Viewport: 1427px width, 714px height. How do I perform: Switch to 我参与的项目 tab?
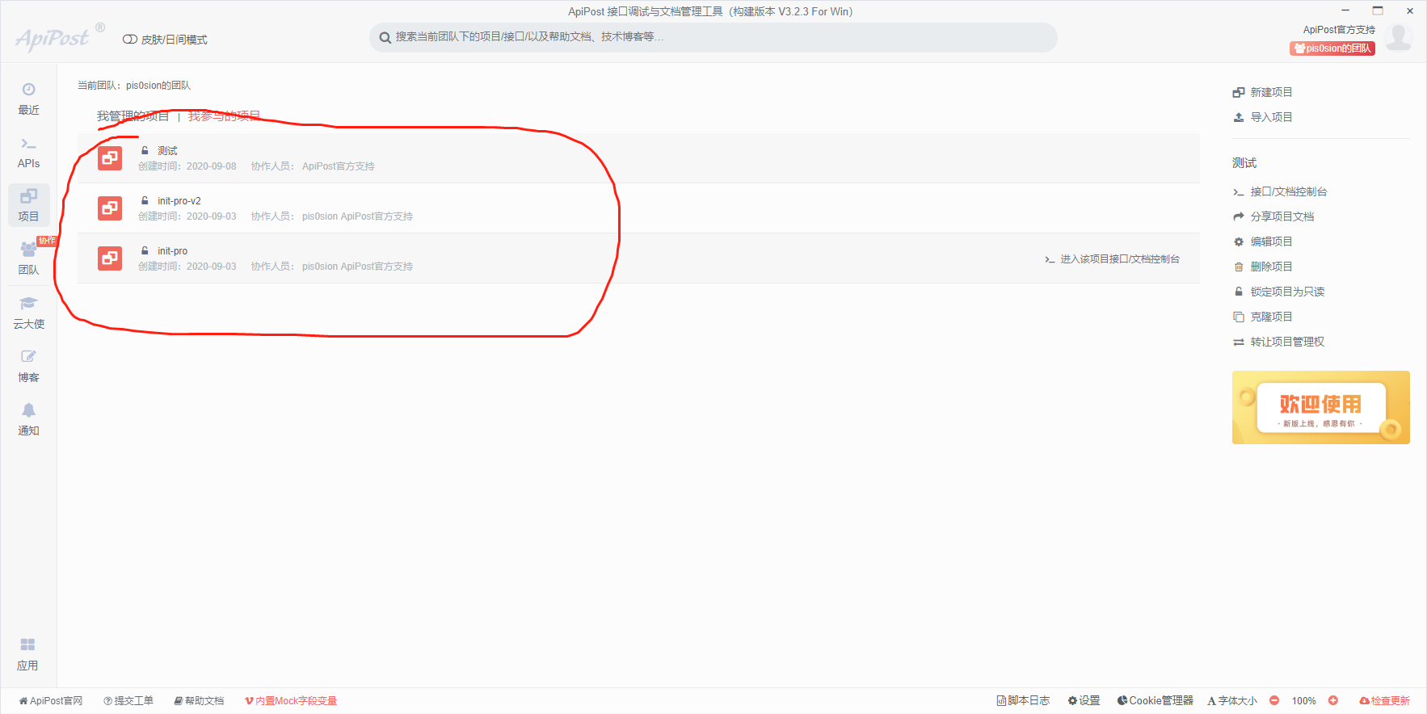pos(224,116)
